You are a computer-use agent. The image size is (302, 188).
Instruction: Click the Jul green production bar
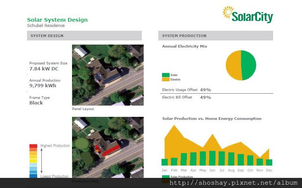click(222, 158)
